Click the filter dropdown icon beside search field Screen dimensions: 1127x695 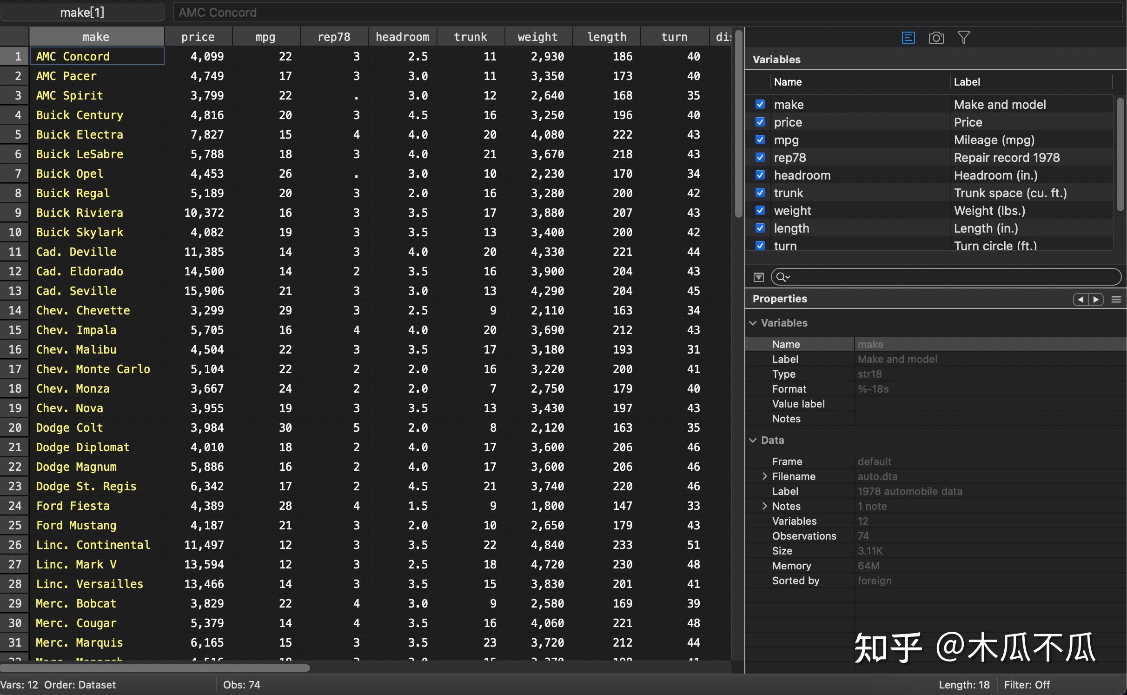[759, 277]
